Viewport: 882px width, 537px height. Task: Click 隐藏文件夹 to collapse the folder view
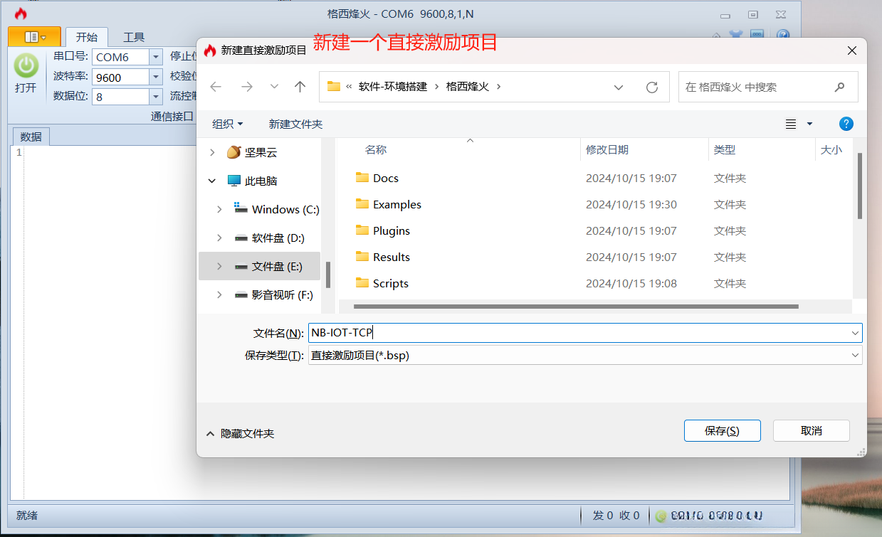[x=241, y=433]
